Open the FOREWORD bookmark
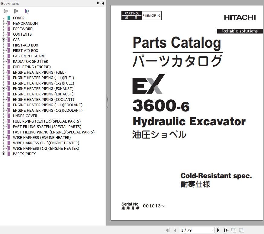264x234 pixels. (23, 29)
